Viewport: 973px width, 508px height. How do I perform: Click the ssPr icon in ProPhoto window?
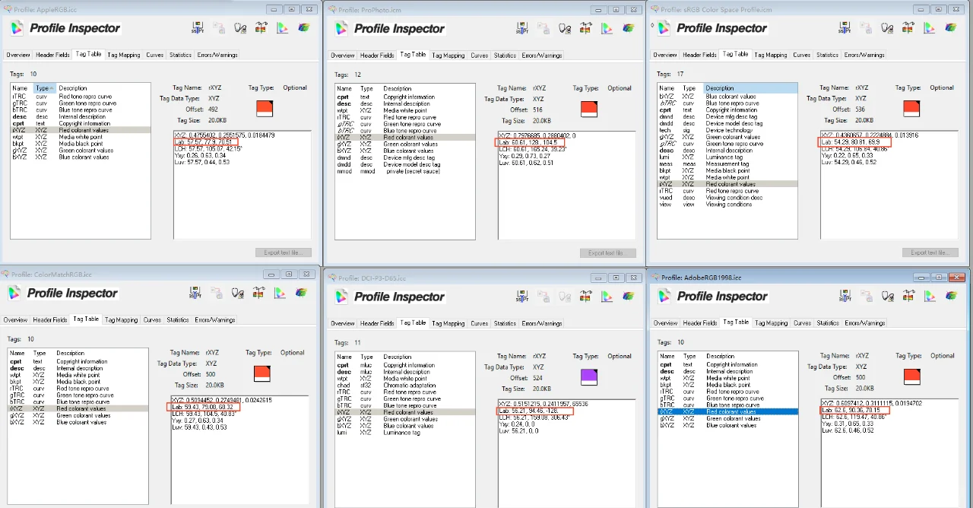(x=521, y=28)
